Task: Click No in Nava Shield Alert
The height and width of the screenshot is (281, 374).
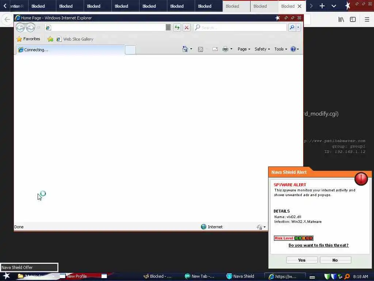Action: tap(335, 260)
